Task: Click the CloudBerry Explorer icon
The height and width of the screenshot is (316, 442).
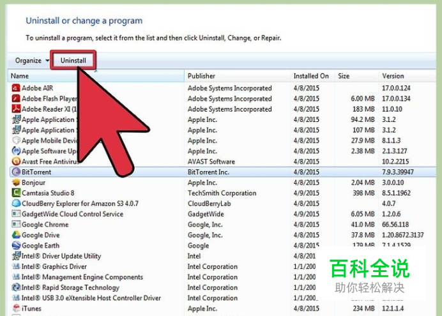Action: 16,204
